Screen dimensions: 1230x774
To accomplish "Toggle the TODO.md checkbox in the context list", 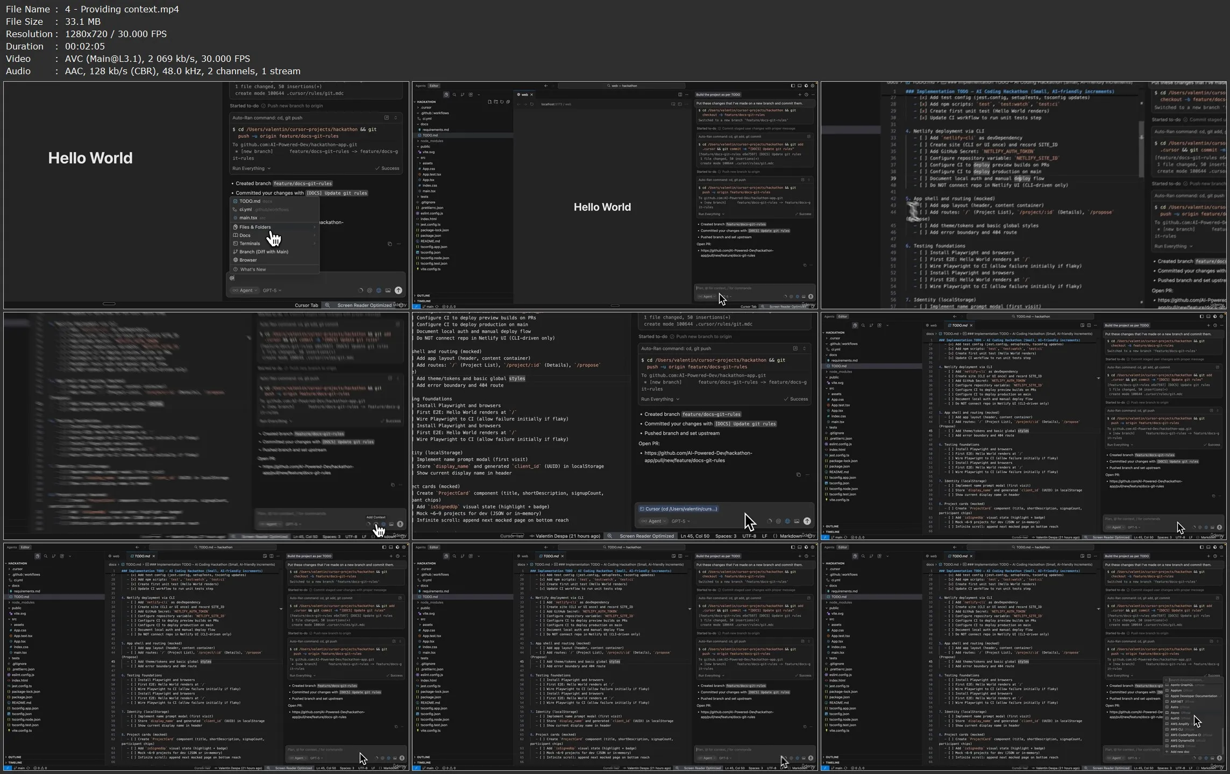I will tap(235, 201).
